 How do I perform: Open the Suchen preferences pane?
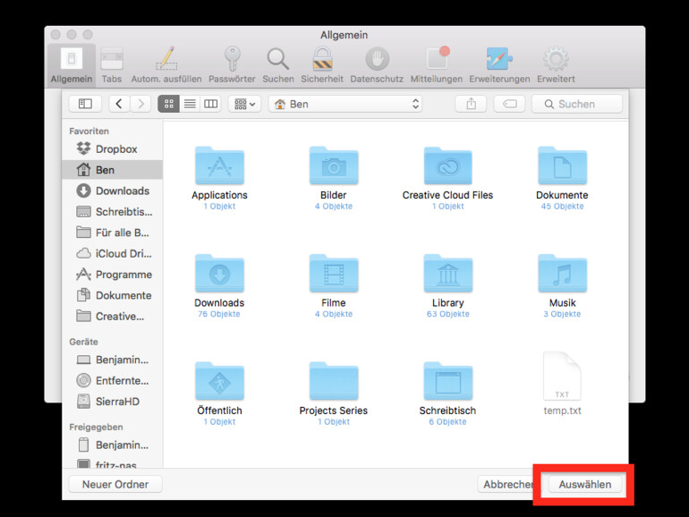pyautogui.click(x=278, y=65)
